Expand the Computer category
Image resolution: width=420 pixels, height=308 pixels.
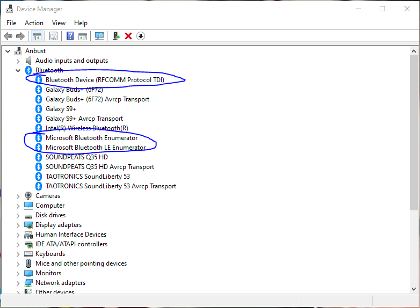18,206
